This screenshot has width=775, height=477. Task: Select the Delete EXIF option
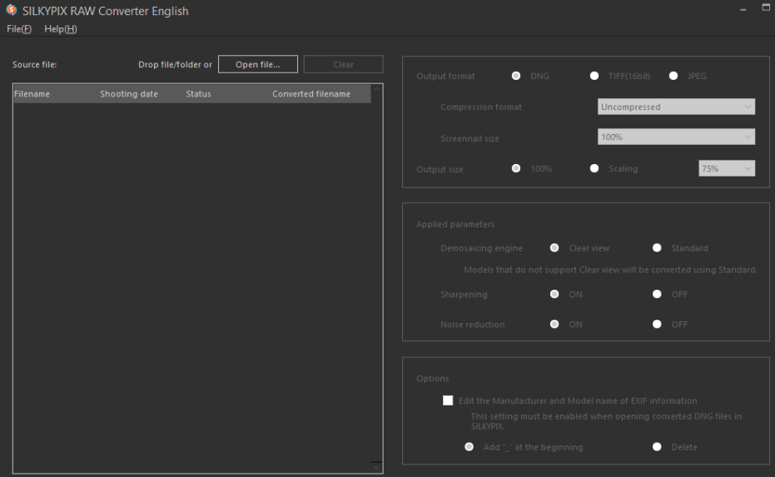click(x=657, y=447)
